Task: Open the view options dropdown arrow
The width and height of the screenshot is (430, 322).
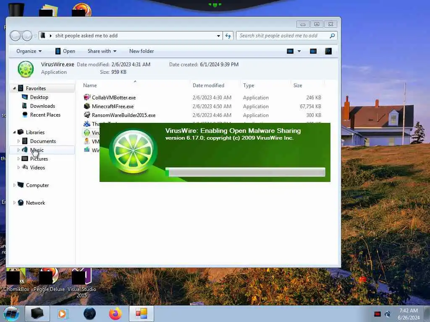Action: 299,51
